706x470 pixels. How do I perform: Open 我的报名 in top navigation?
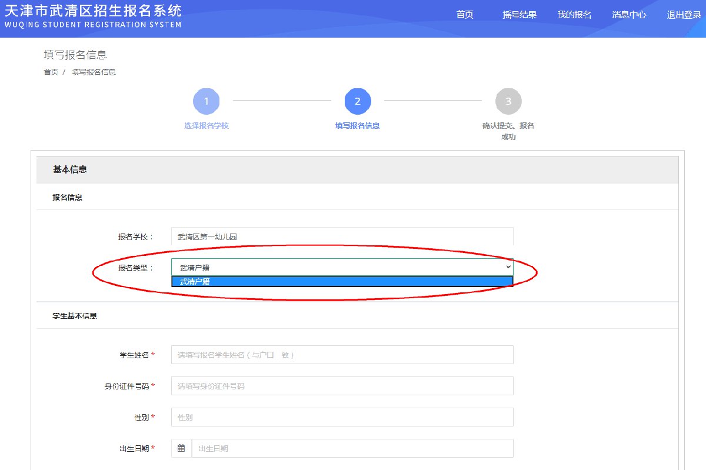574,15
